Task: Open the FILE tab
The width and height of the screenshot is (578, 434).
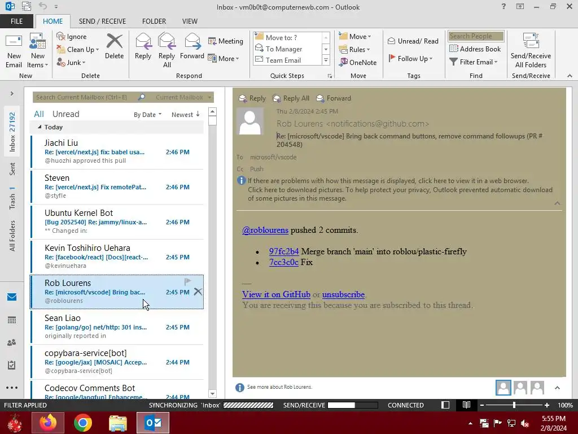Action: [16, 21]
